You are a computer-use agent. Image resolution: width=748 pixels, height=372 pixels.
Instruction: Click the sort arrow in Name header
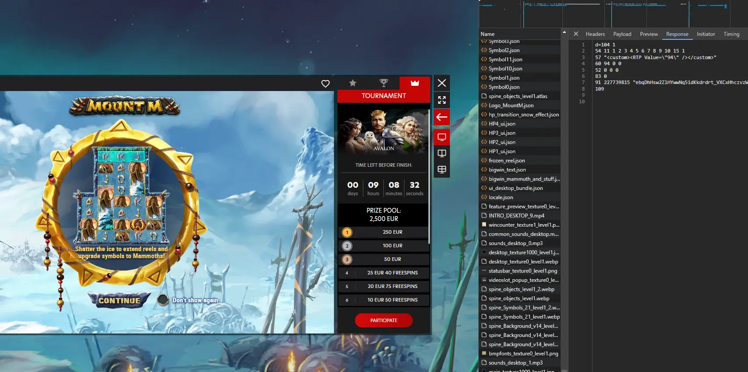point(564,32)
